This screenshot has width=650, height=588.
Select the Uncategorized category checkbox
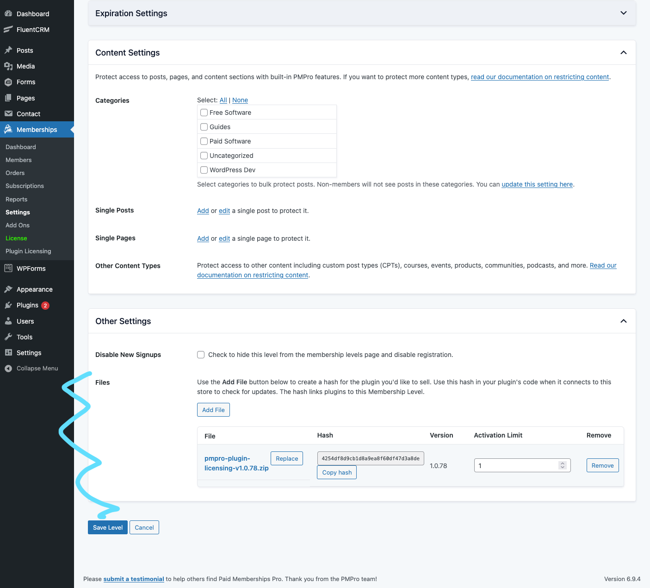[204, 156]
